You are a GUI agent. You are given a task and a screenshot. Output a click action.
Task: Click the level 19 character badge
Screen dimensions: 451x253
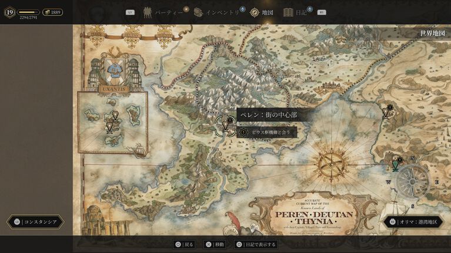(9, 12)
